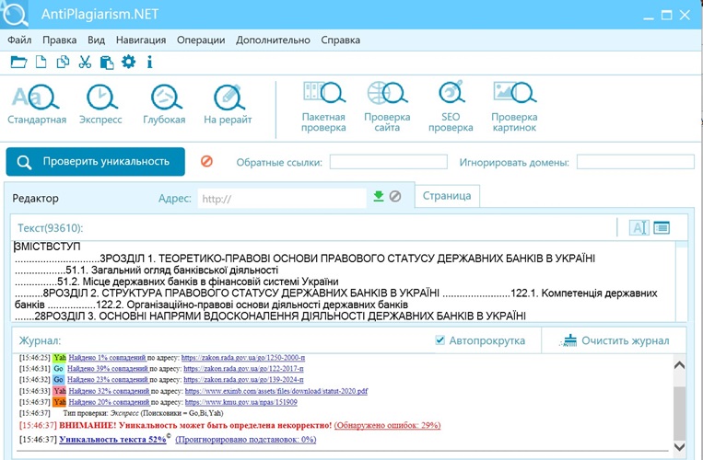Click Обнаружено ошибок: 29% link
Viewport: 703px width, 460px height.
tap(387, 425)
